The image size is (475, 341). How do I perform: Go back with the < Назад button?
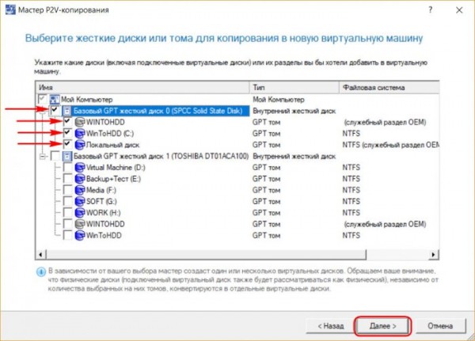click(331, 326)
